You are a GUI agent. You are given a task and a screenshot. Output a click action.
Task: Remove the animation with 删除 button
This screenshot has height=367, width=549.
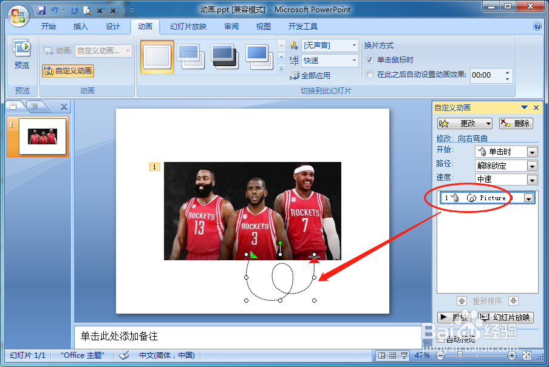coord(516,124)
